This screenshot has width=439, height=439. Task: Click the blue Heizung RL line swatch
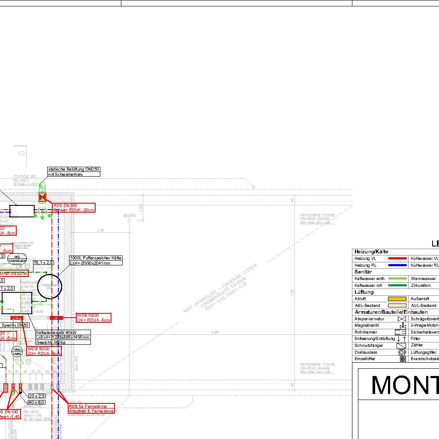(397, 265)
